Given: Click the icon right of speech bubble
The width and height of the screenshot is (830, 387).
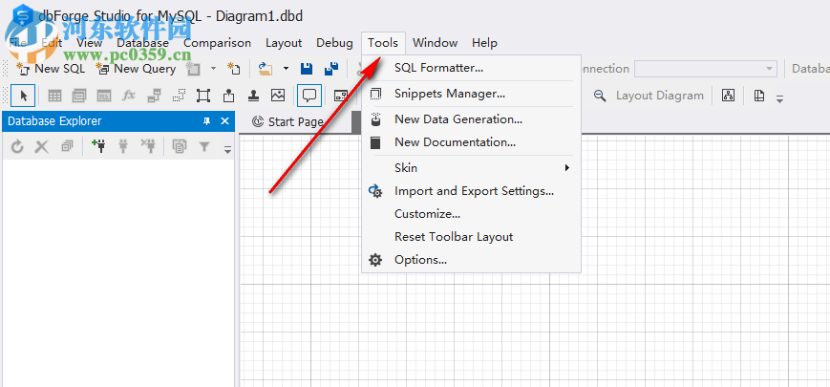Looking at the screenshot, I should click(340, 96).
